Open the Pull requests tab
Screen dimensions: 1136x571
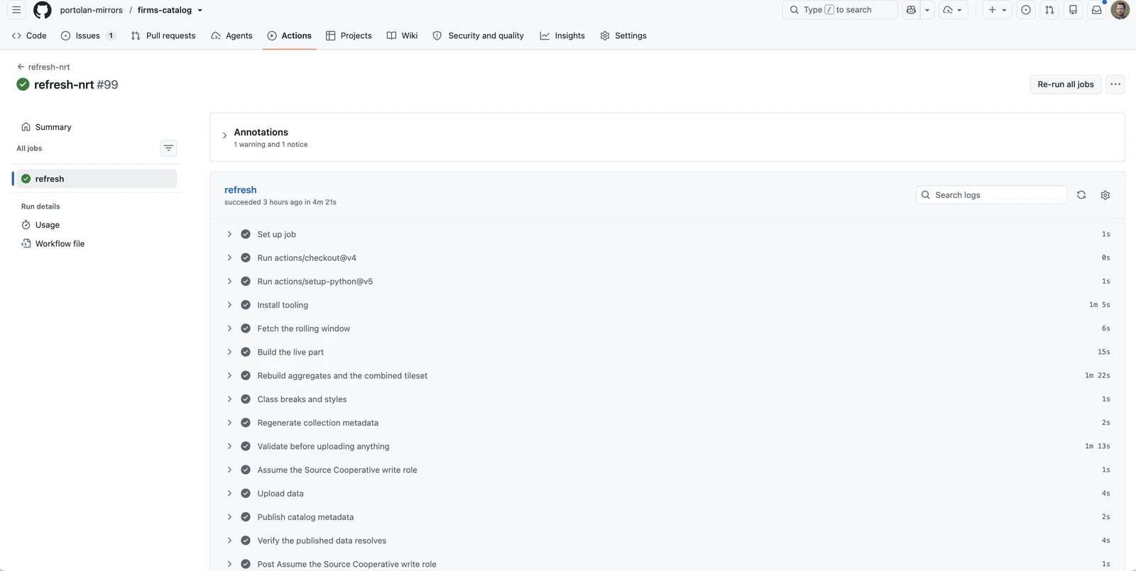click(x=163, y=35)
